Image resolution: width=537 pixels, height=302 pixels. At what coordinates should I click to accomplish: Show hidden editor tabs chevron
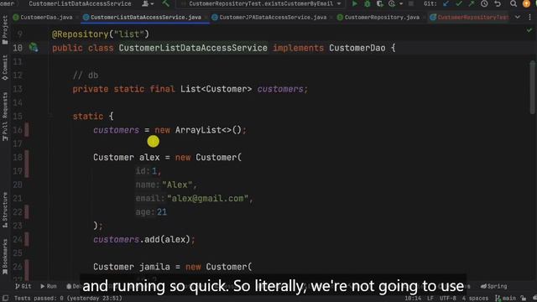518,17
